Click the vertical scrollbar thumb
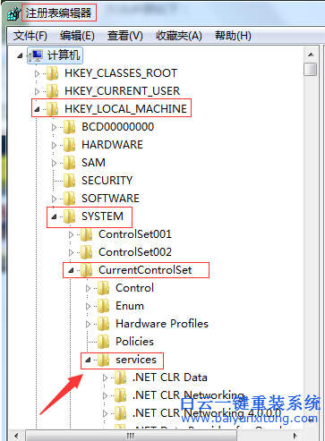This screenshot has width=325, height=441. pos(311,69)
